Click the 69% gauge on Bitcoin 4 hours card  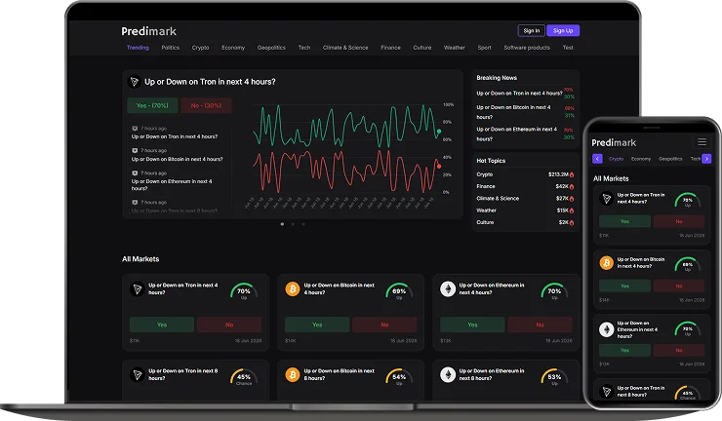coord(399,291)
